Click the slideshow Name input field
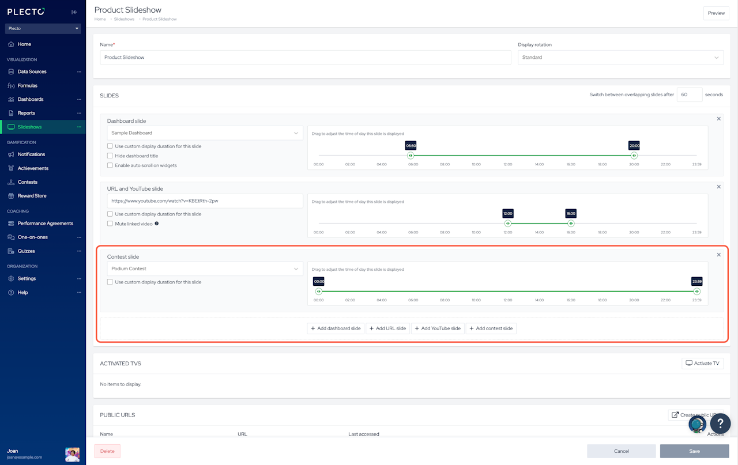738x465 pixels. [x=305, y=58]
